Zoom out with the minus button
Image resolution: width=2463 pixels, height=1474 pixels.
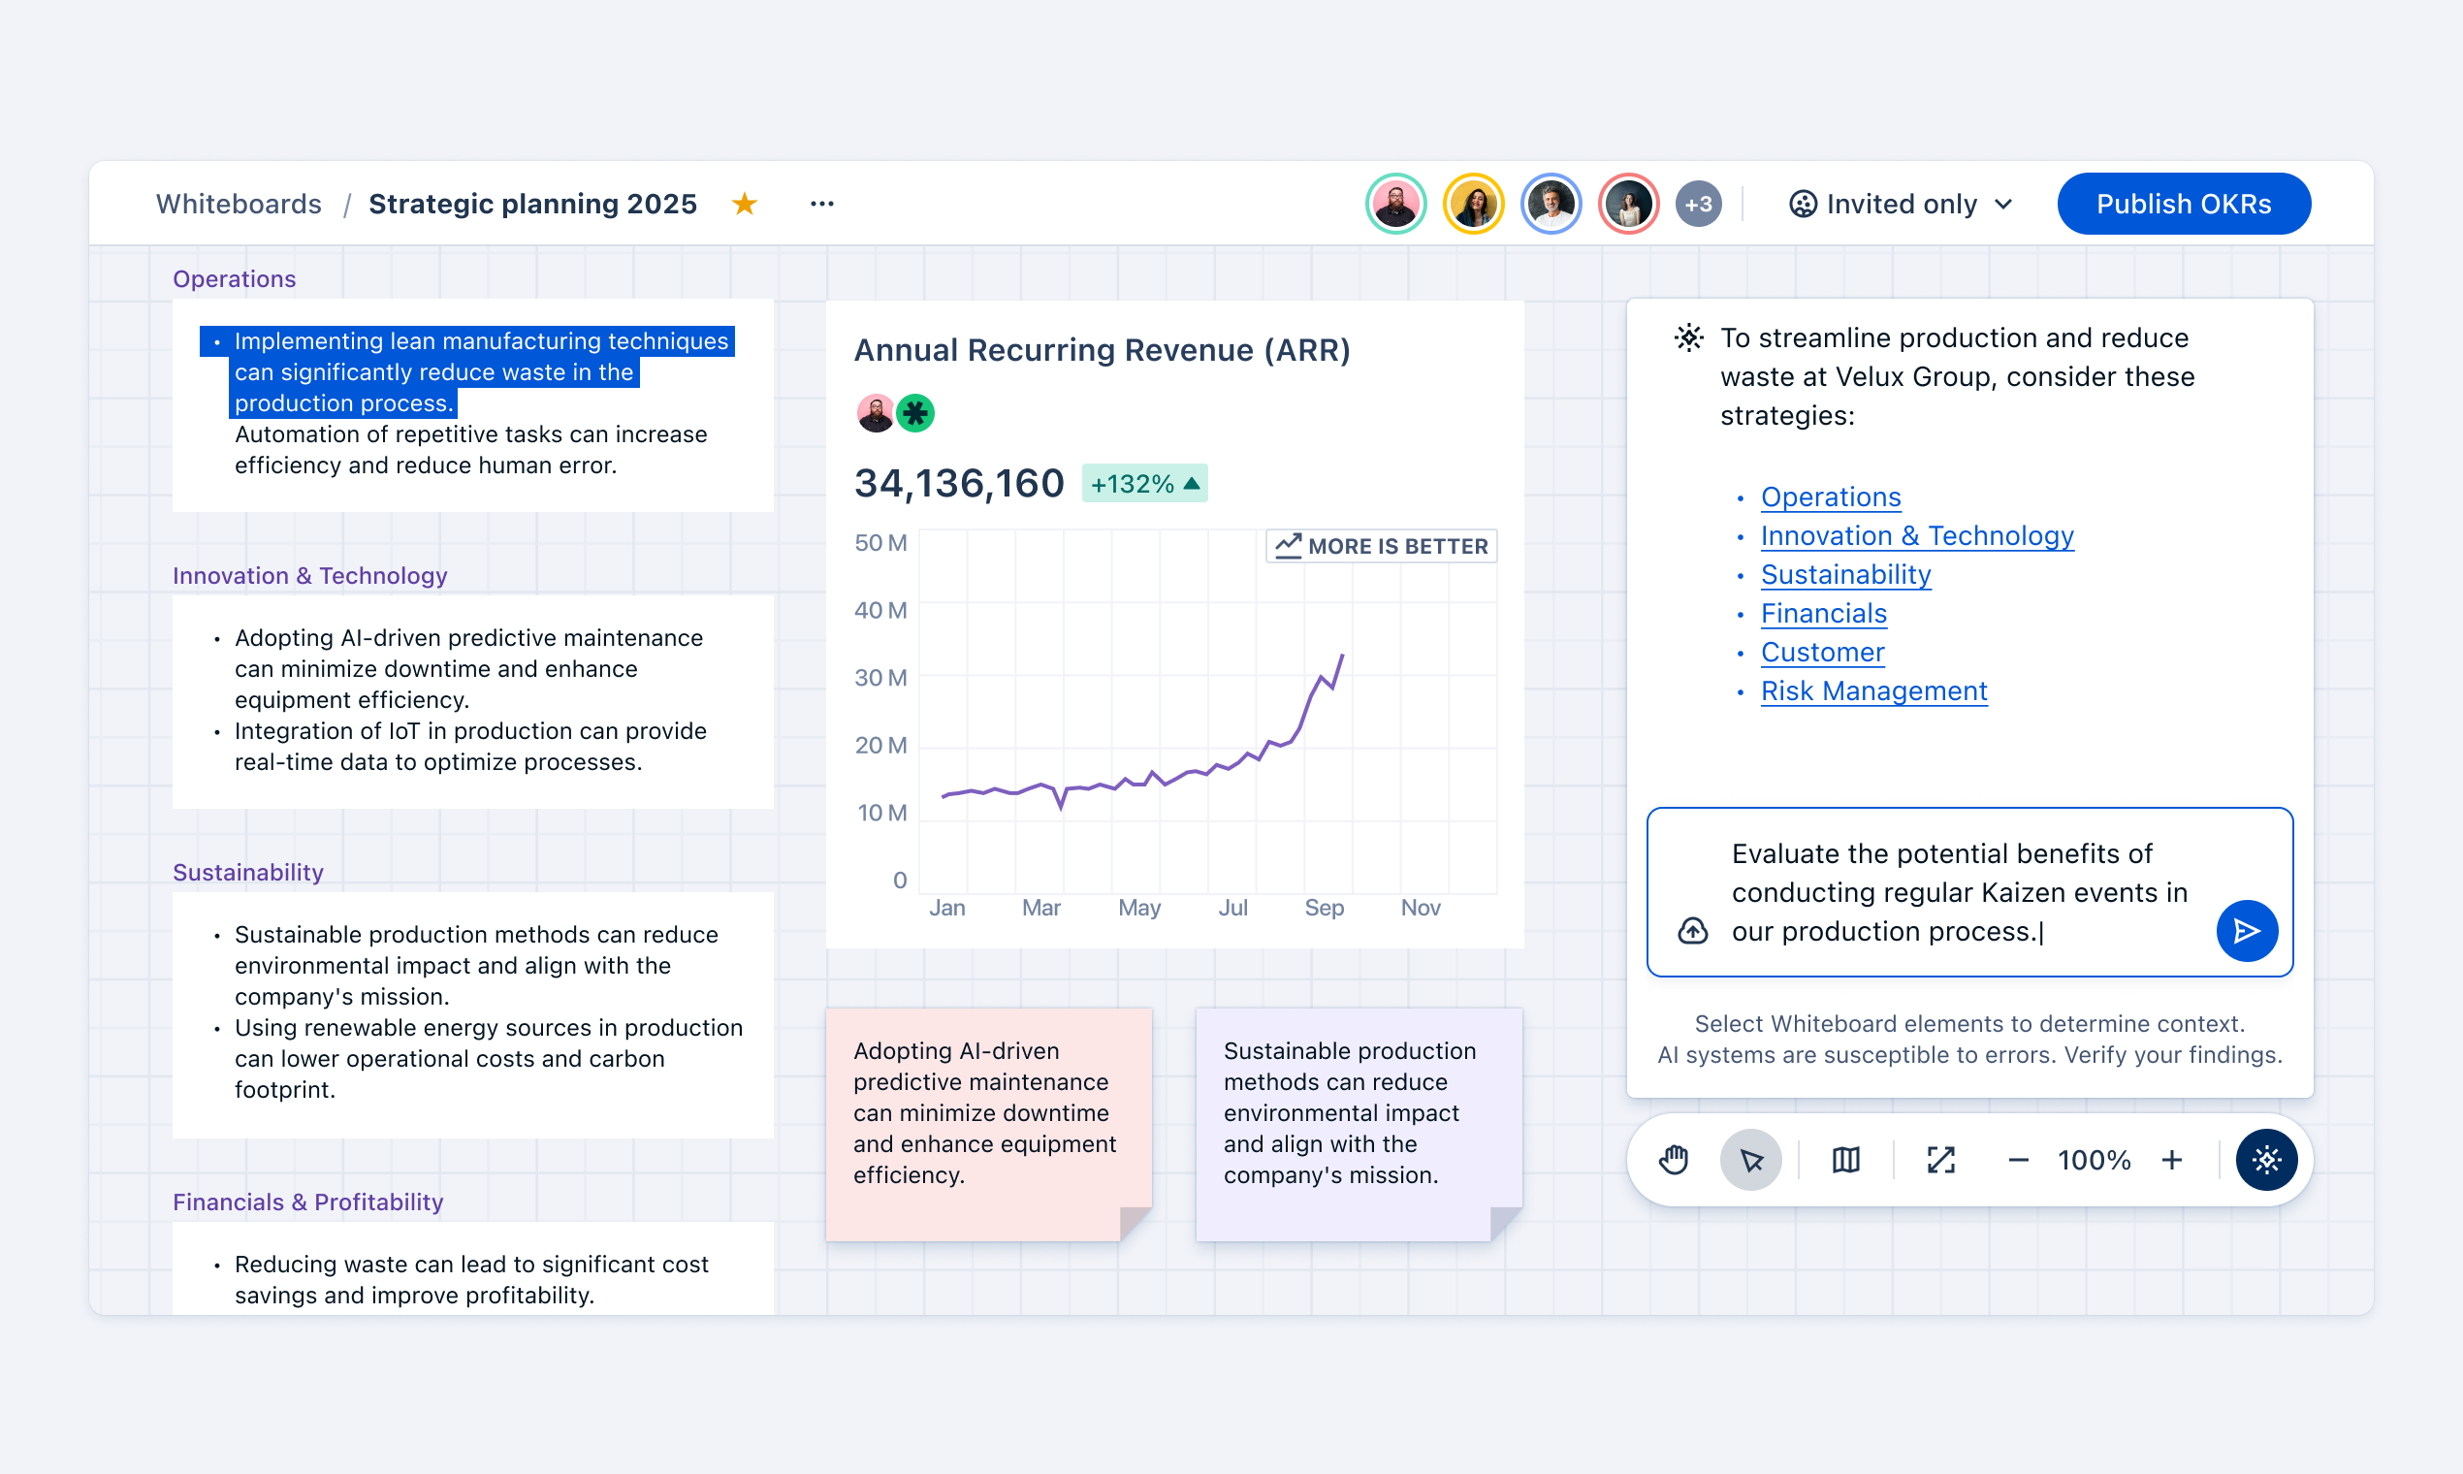(2018, 1159)
